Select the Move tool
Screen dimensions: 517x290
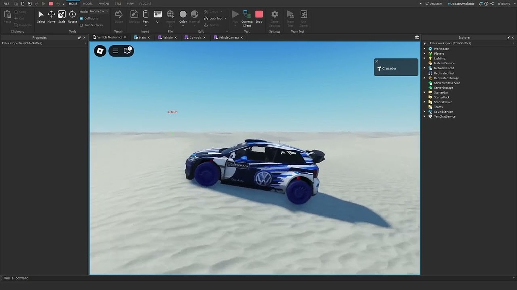tap(51, 17)
